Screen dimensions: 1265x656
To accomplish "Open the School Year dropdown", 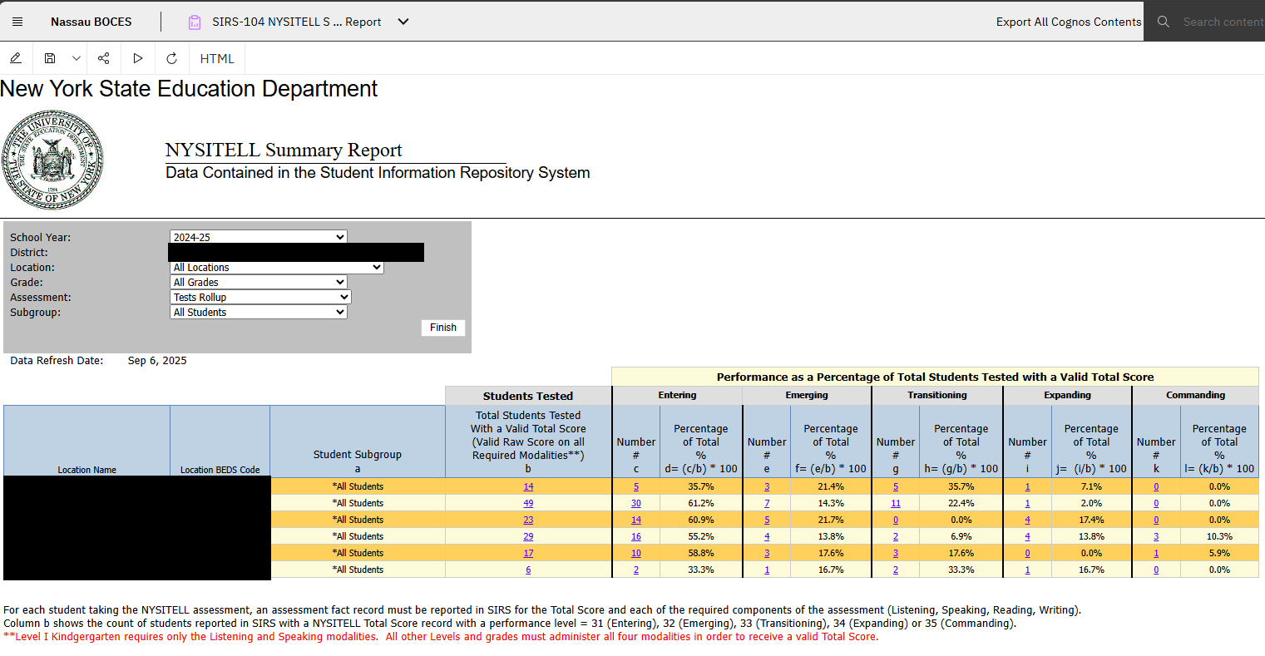I will (x=258, y=237).
